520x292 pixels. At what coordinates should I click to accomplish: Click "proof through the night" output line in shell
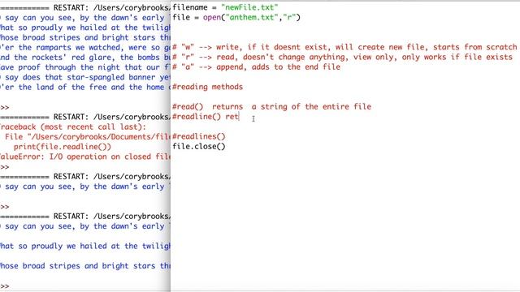[x=85, y=67]
